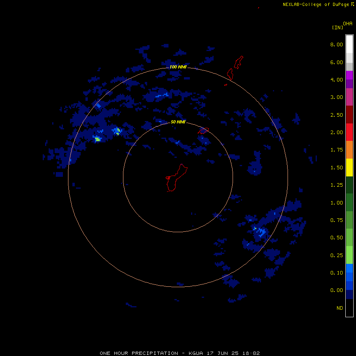Select the 0.10 legend value

point(337,273)
